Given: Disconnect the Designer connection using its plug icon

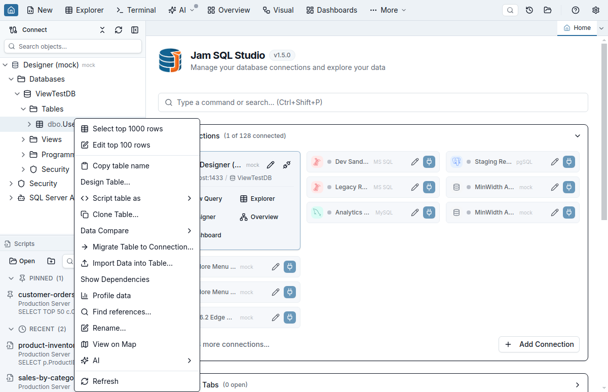Looking at the screenshot, I should click(x=287, y=165).
